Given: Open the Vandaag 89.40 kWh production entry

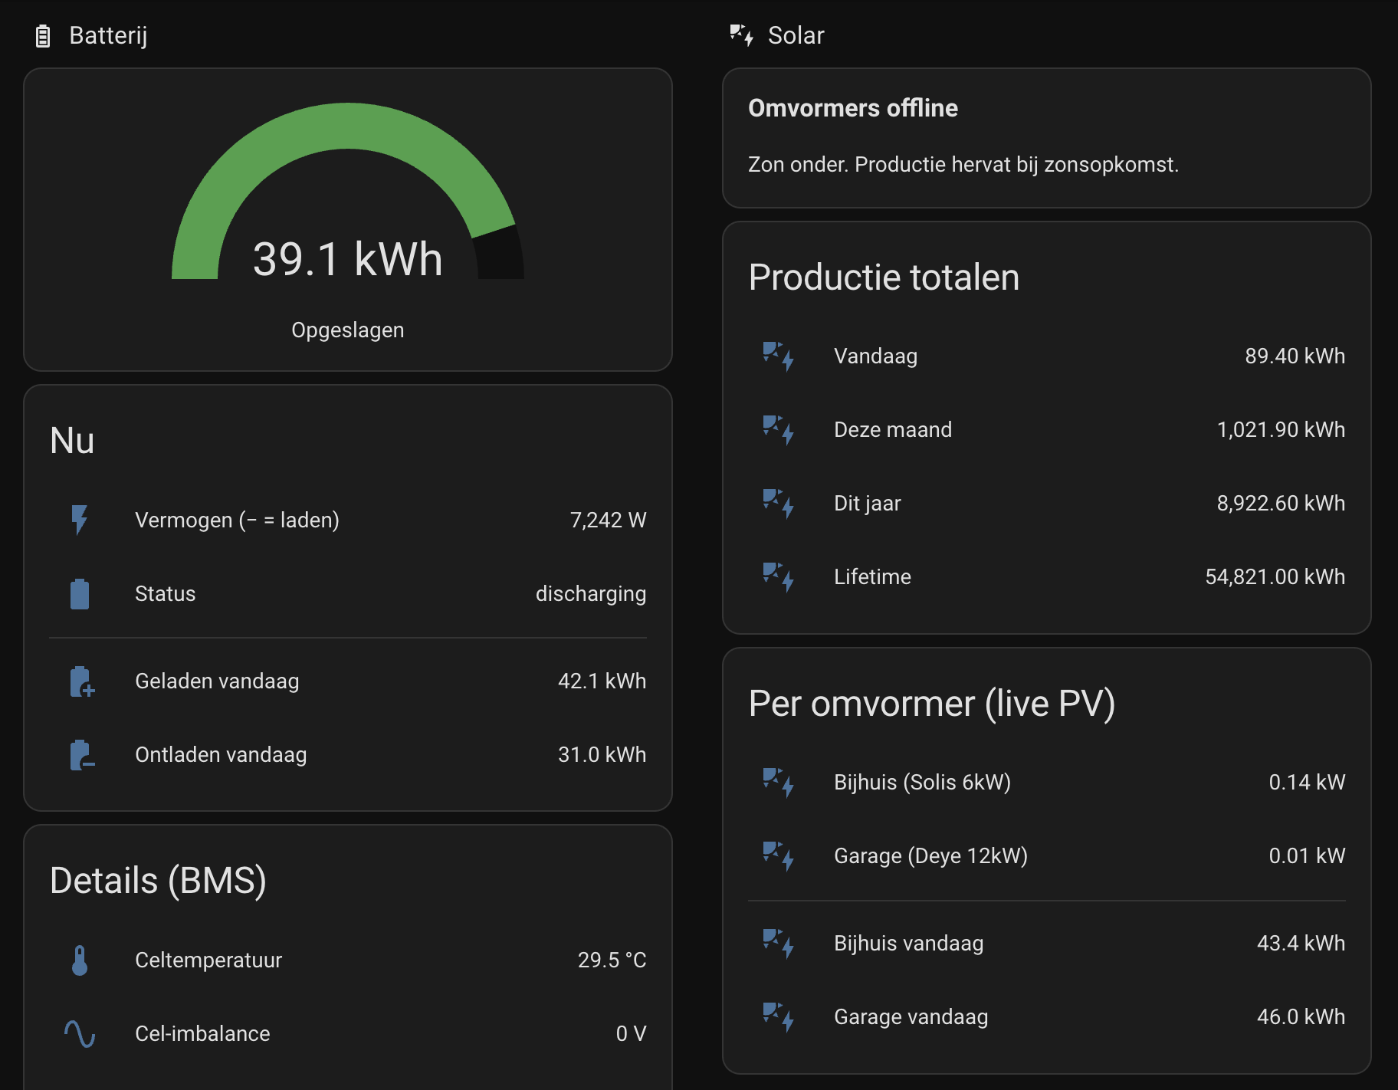Looking at the screenshot, I should 1047,356.
